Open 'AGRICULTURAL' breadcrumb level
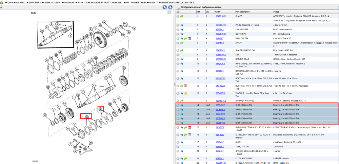Viewport: 339px width, 164px height. pos(52,3)
